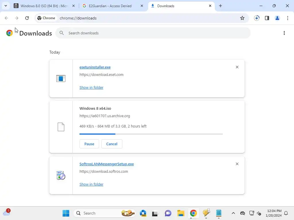Click the search magnifier in Search downloads
Image resolution: width=294 pixels, height=220 pixels.
[x=61, y=33]
